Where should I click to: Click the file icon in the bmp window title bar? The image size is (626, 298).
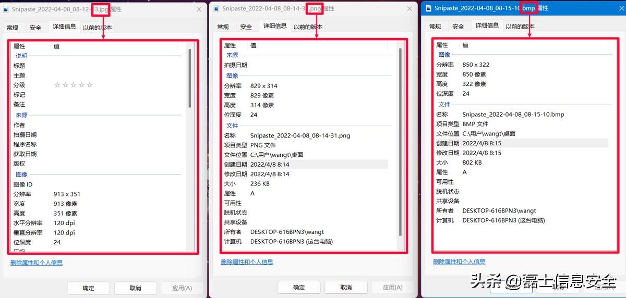pos(428,8)
